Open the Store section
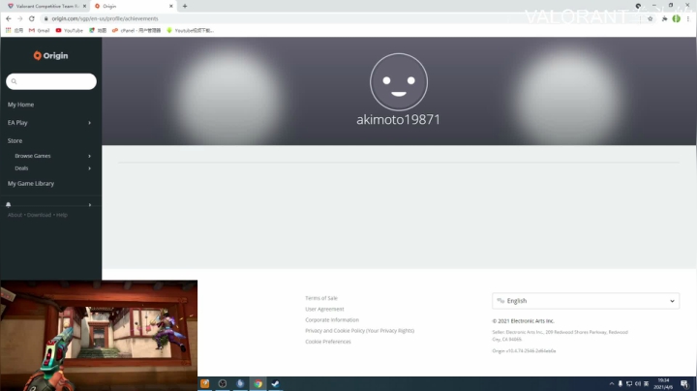Screen dimensions: 697x391 click(15, 140)
